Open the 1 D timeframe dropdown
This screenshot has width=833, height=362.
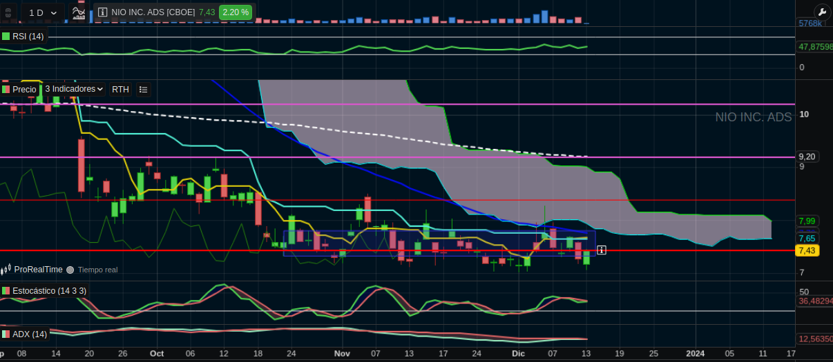tap(43, 12)
